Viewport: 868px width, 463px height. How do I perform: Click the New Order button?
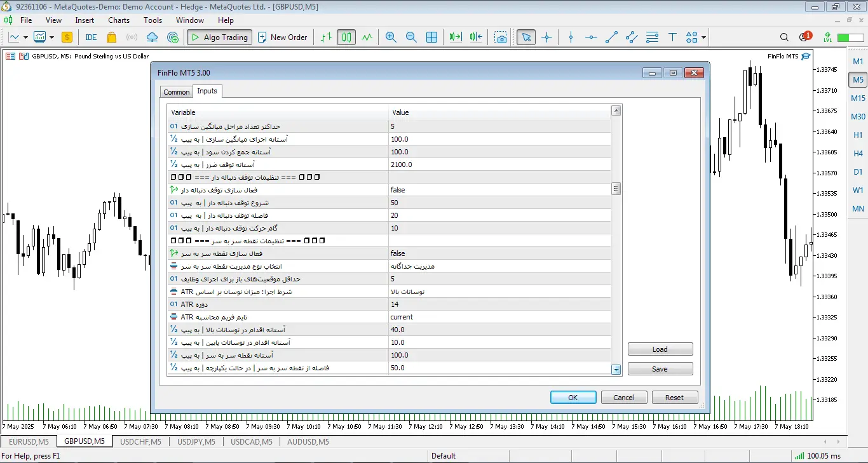283,37
